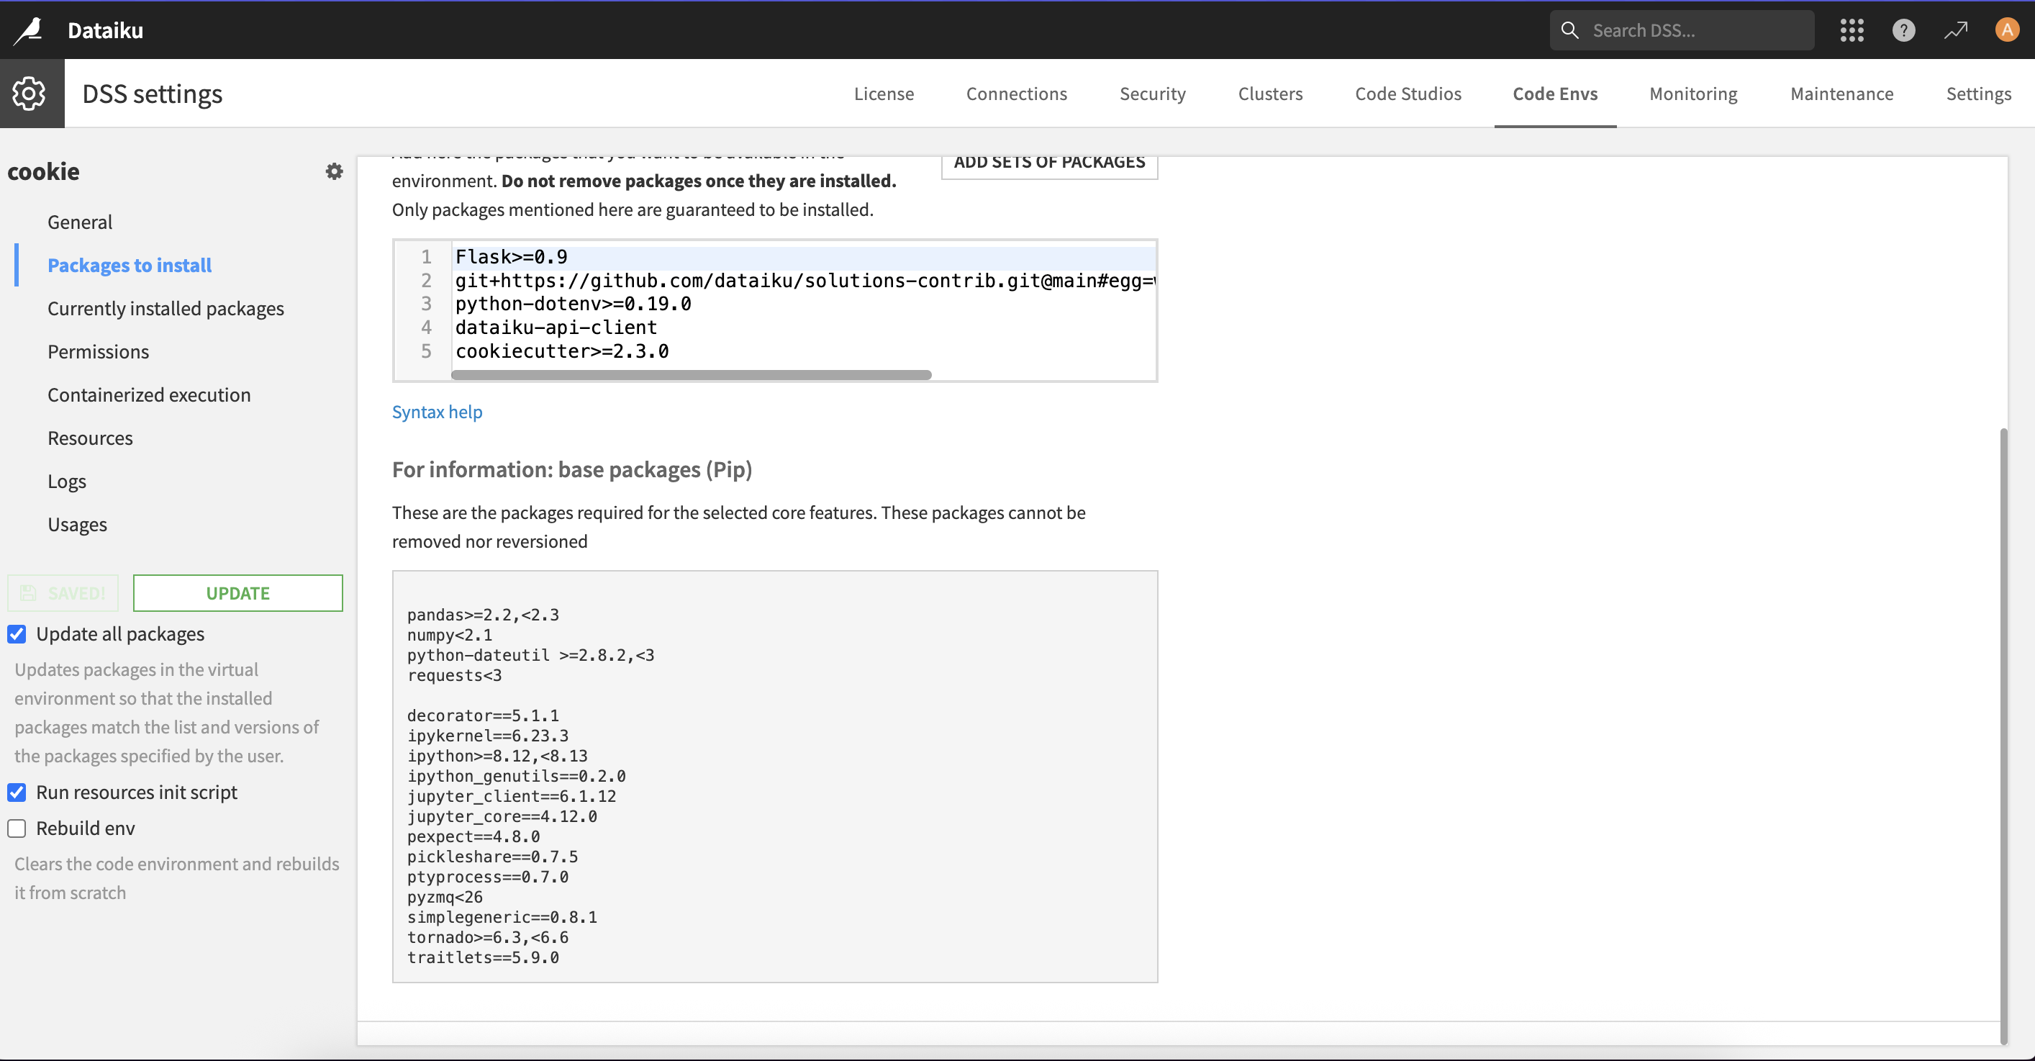Click the python-dotenv>=0.19.0 line
Screen dimensions: 2035x1061
[x=573, y=304]
